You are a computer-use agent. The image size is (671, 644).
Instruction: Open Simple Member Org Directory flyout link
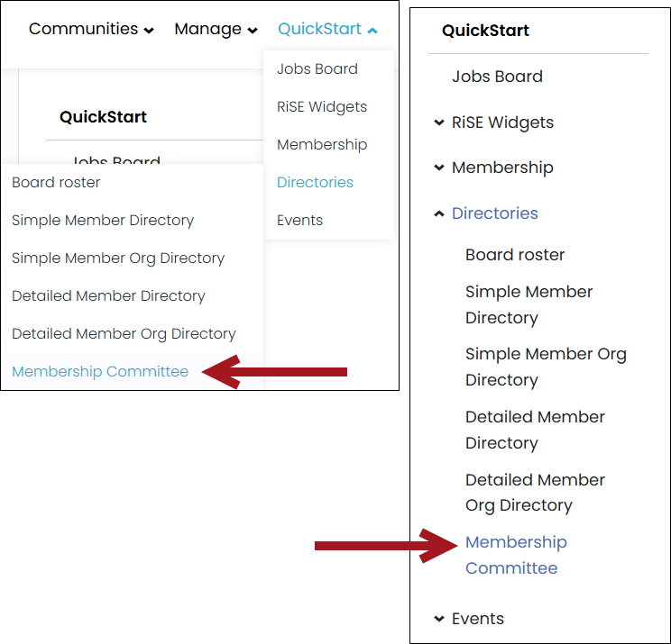[x=118, y=259]
